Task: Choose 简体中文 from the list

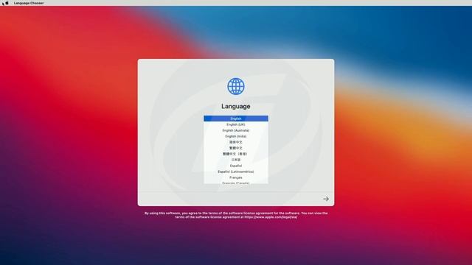Action: 236,142
